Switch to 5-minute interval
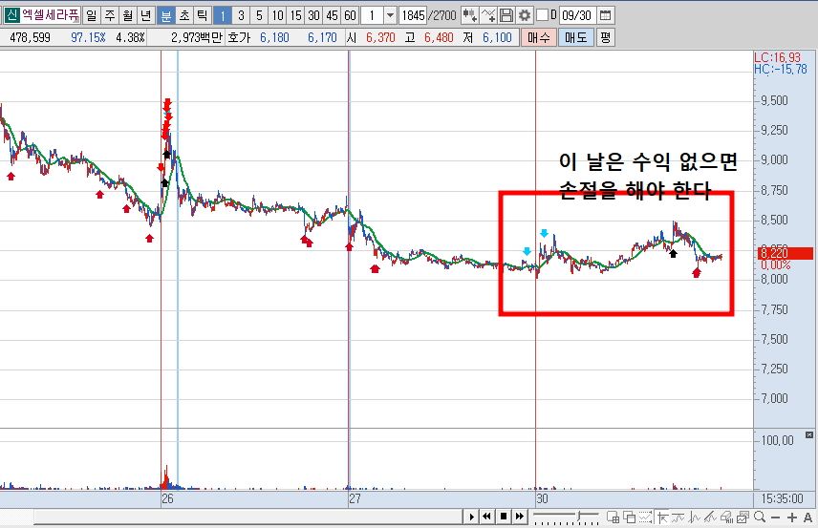 click(259, 15)
